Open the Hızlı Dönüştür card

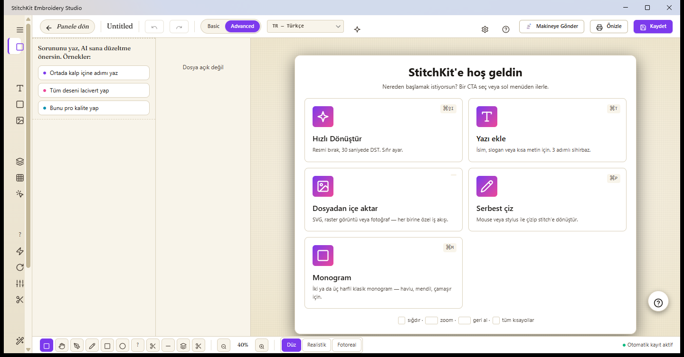383,130
